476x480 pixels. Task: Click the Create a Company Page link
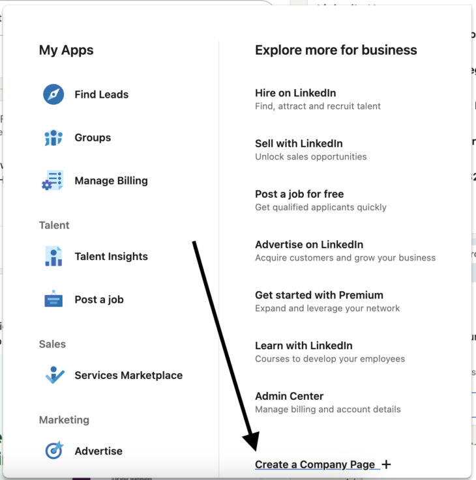pyautogui.click(x=315, y=464)
